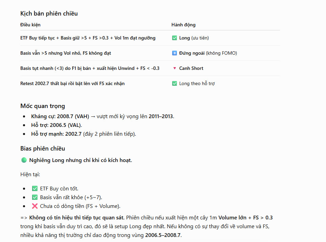The width and height of the screenshot is (326, 242).
Task: Click the Kịch bản phiên chiều heading
Action: pyautogui.click(x=49, y=14)
